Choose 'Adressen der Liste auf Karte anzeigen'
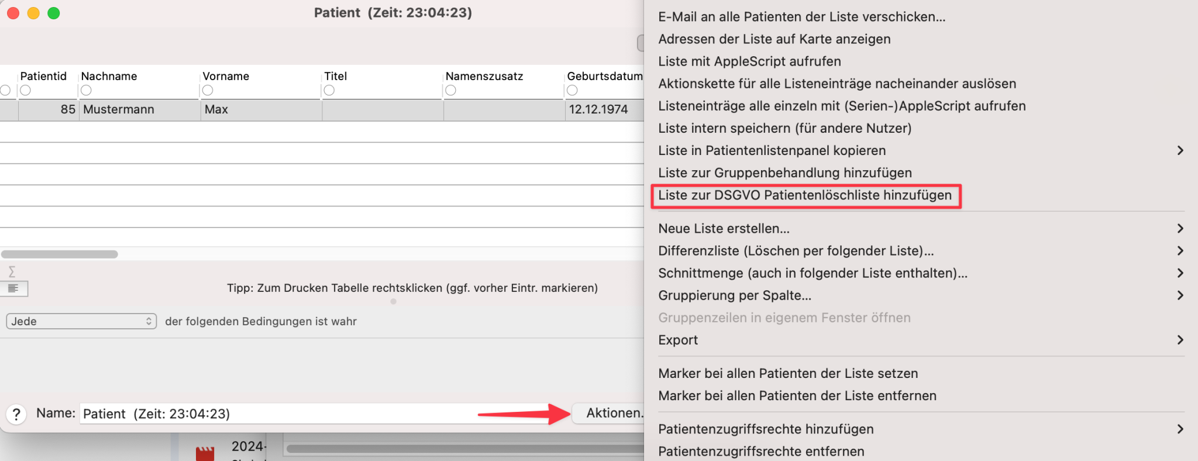 pos(774,39)
